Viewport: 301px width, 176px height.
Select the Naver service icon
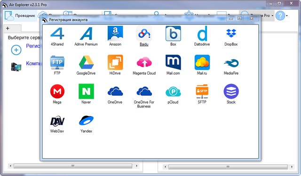pos(86,92)
